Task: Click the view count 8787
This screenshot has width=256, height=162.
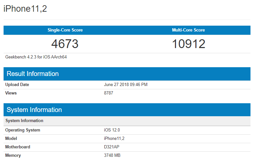Action: [109, 93]
